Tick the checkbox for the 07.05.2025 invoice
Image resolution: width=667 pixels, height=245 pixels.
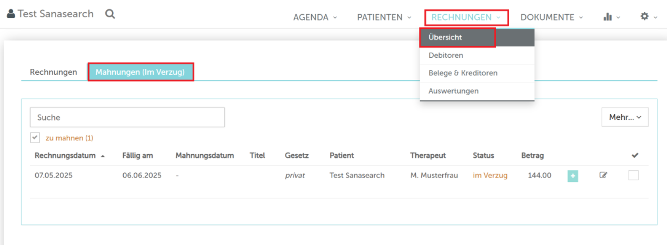click(x=633, y=176)
